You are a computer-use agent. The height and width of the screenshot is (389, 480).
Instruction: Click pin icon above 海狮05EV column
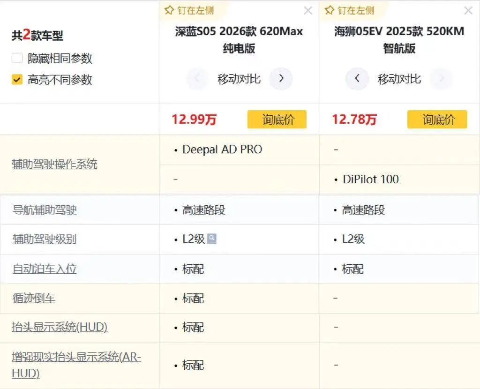pos(330,10)
